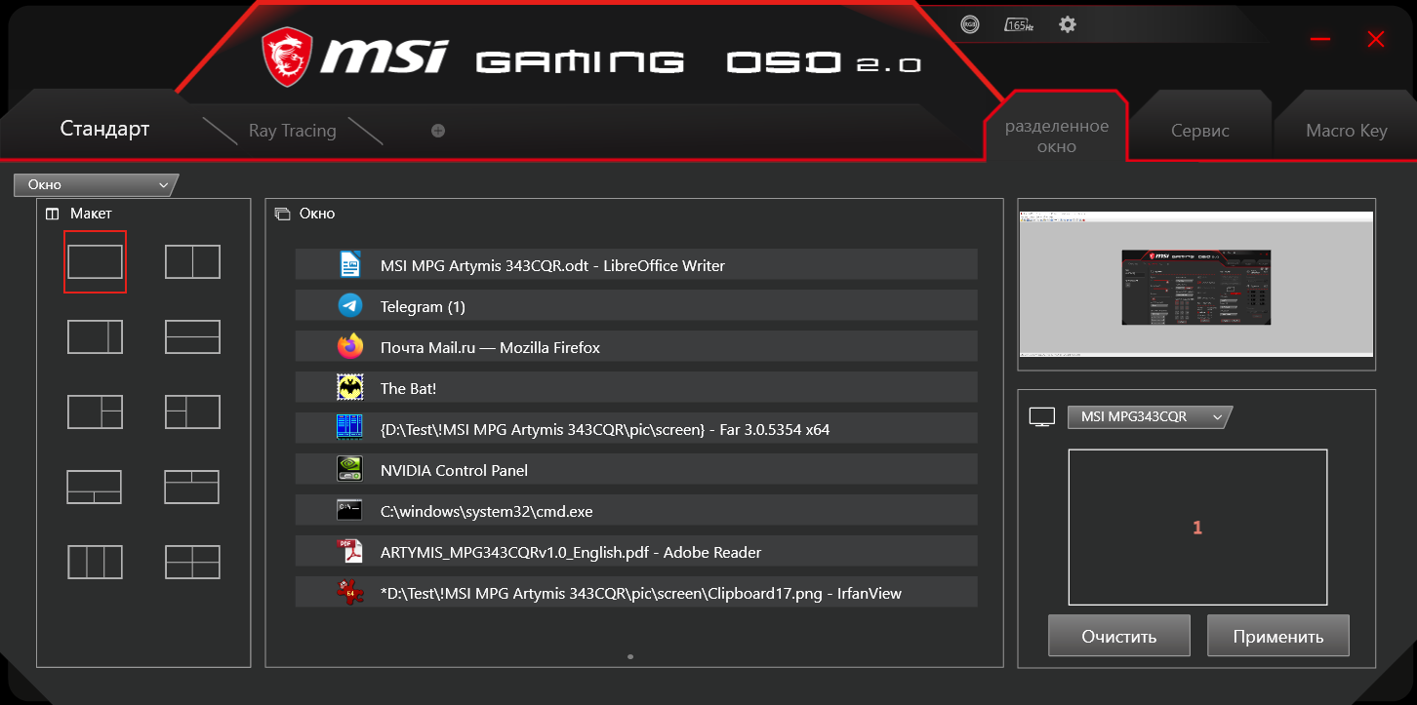The height and width of the screenshot is (705, 1417).
Task: Pick the two-by-two grid layout
Action: click(x=192, y=562)
